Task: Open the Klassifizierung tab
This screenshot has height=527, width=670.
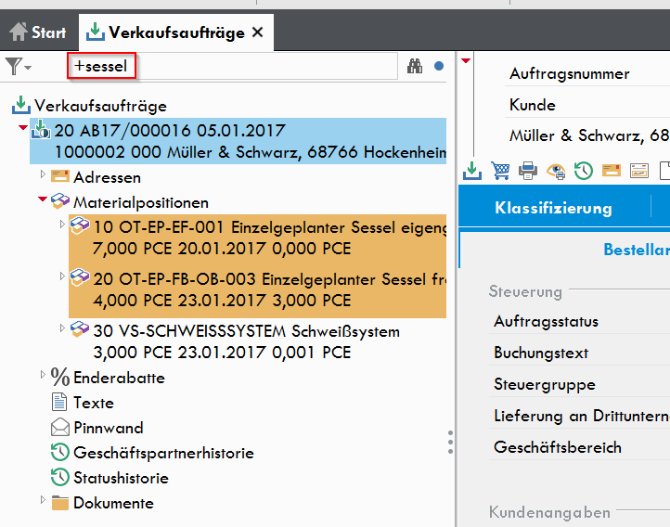Action: 553,208
